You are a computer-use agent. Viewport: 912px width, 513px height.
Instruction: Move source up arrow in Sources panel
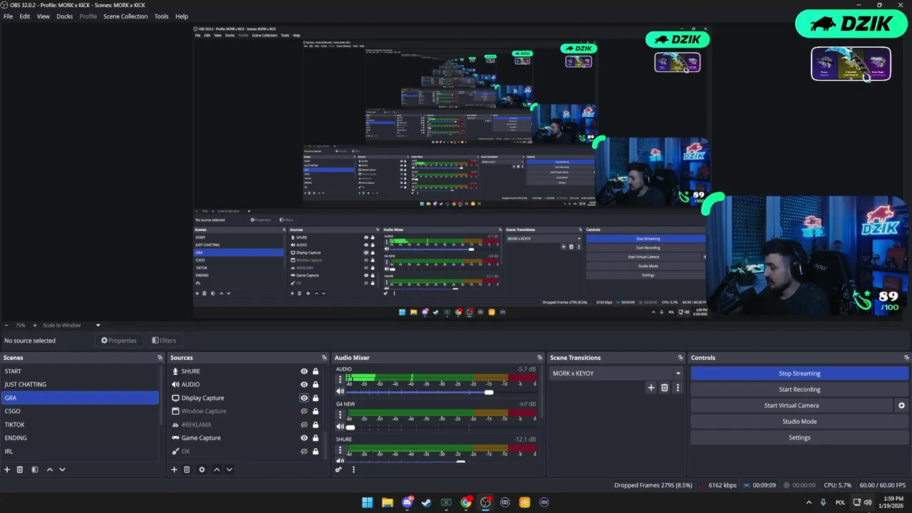217,470
